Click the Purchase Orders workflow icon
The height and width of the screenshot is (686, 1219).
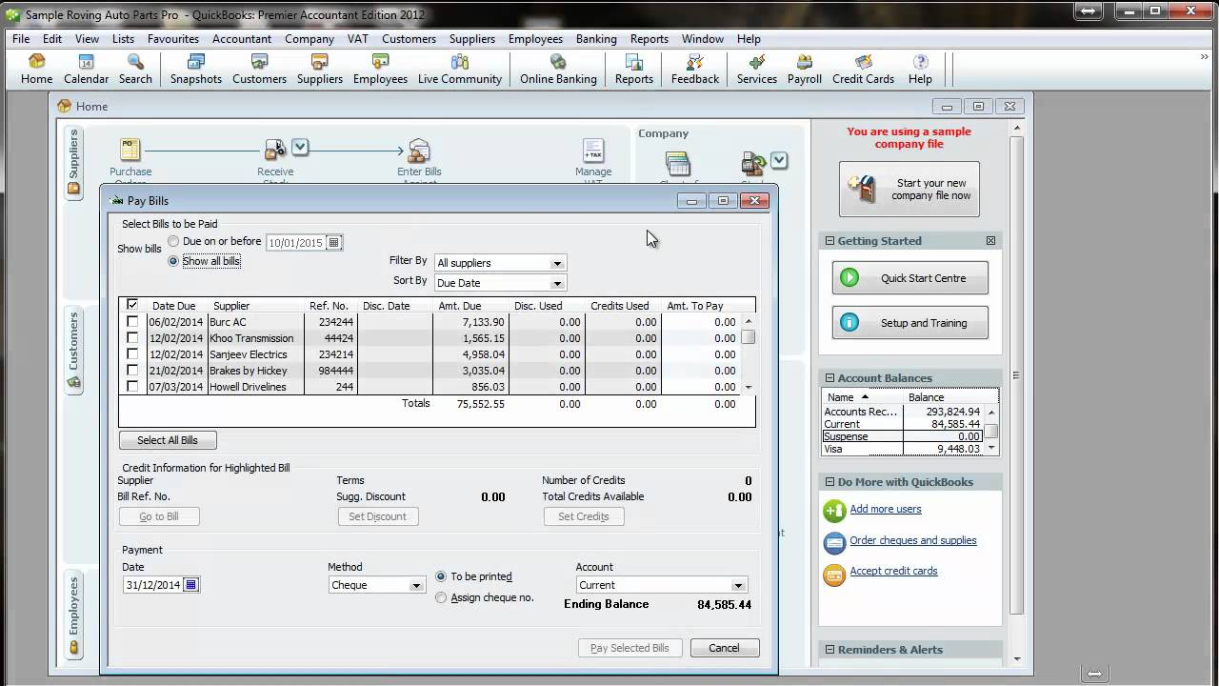click(x=130, y=150)
